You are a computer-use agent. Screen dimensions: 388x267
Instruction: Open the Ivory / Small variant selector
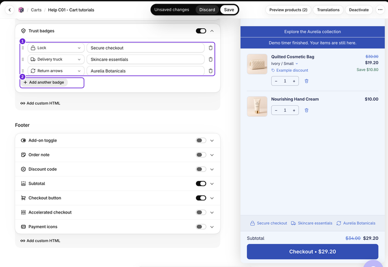click(x=284, y=63)
